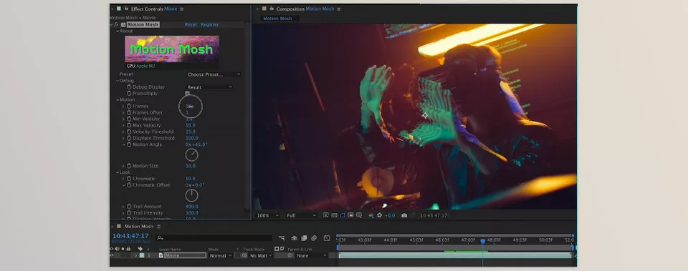Toggle shy layers hide switch in timeline

point(295,238)
